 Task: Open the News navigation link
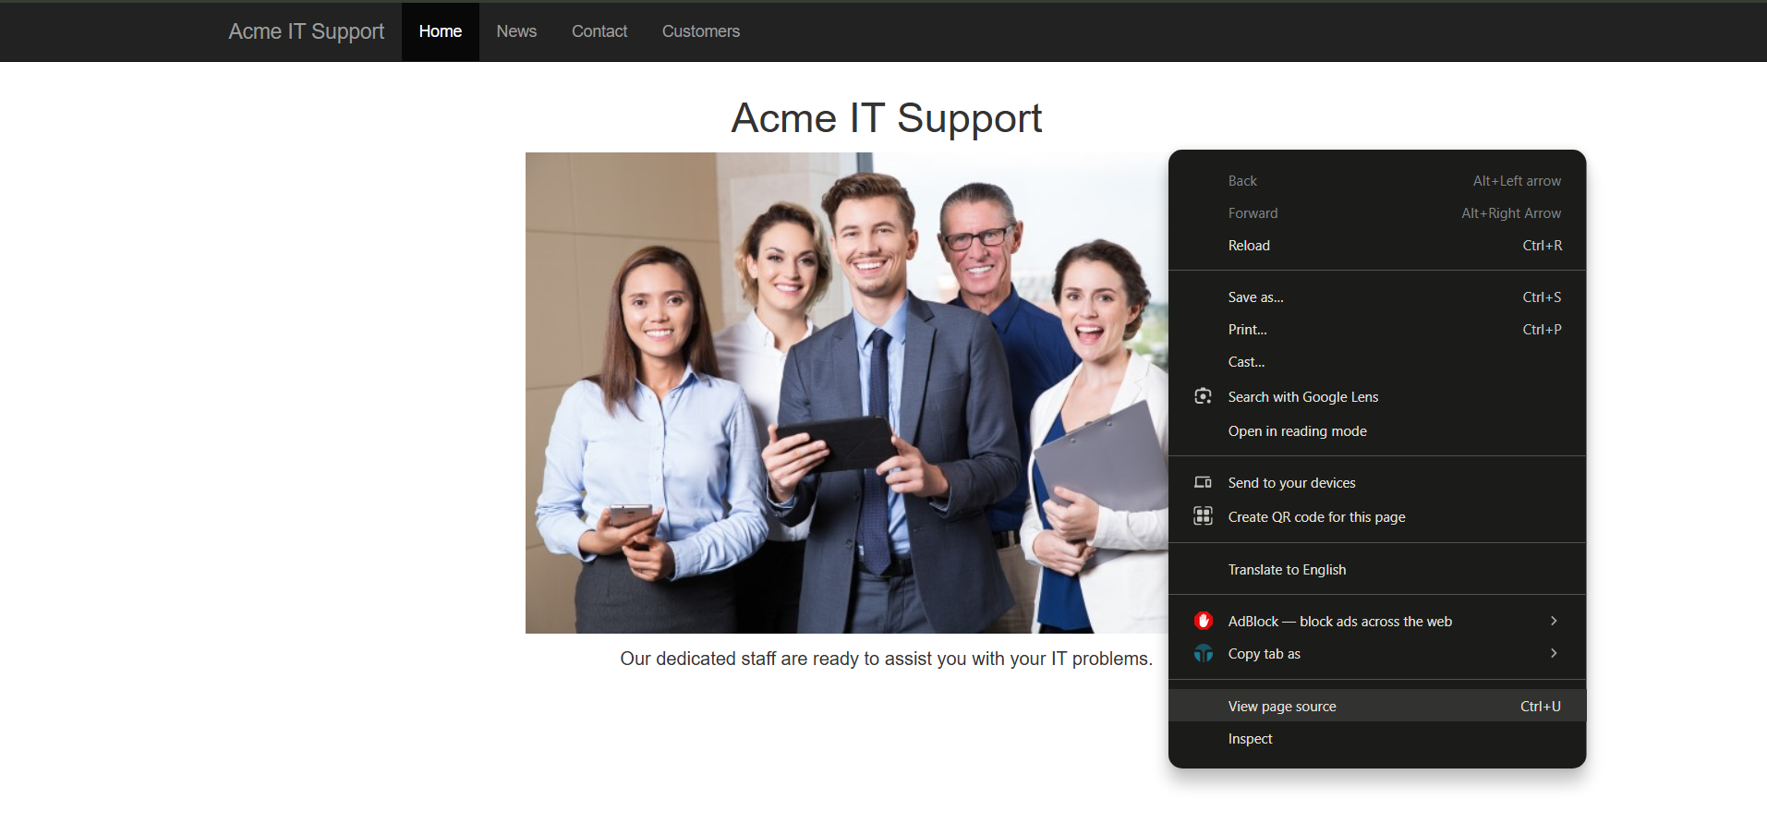(516, 31)
